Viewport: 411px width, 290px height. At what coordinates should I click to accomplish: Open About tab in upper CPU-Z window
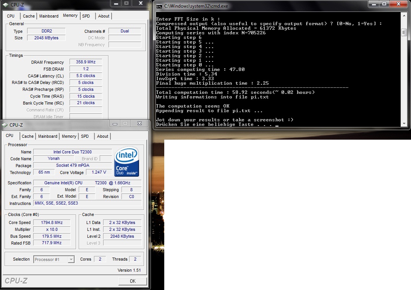104,16
